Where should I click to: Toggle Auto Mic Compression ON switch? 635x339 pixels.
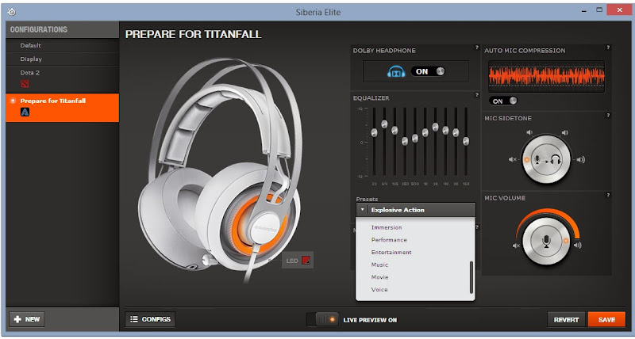[503, 101]
